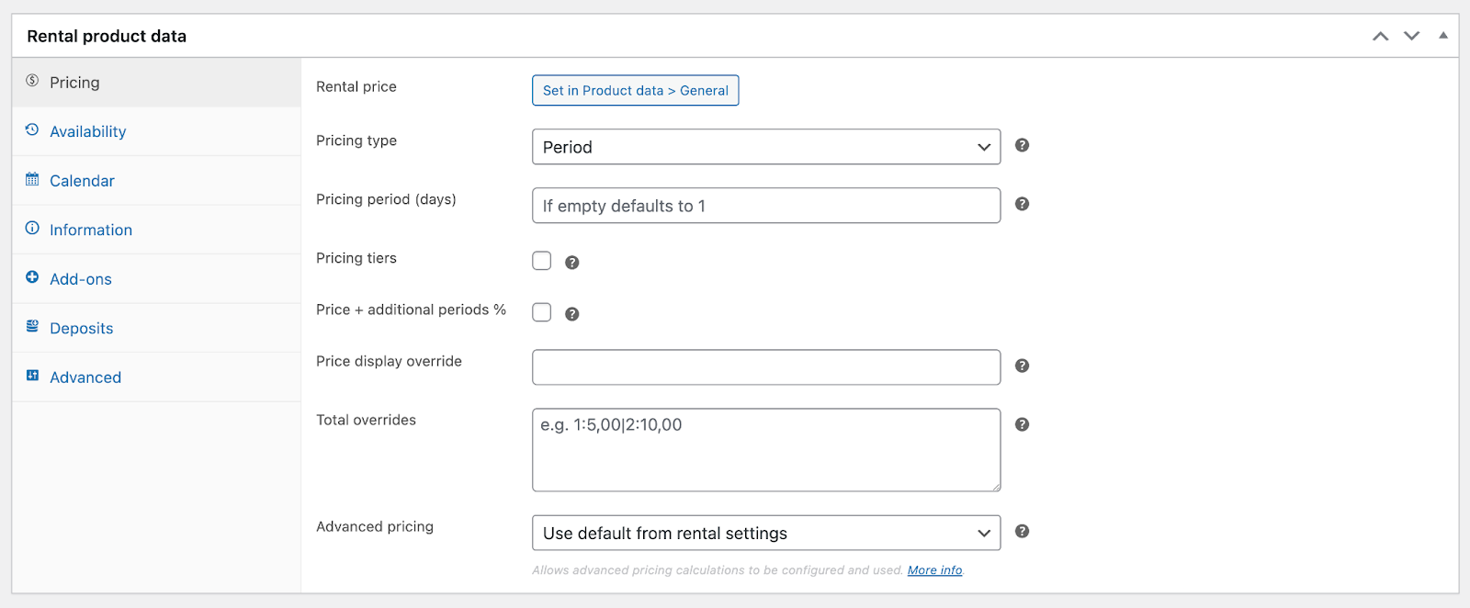Click the Add-ons plus icon
The width and height of the screenshot is (1470, 608).
pyautogui.click(x=32, y=277)
